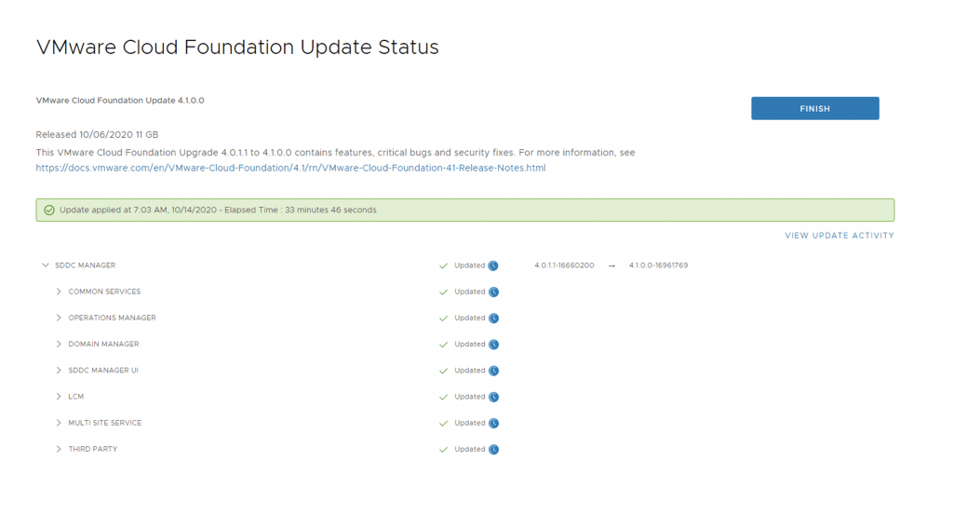Expand the Operations Manager row
Viewport: 953px width, 515px height.
click(59, 318)
